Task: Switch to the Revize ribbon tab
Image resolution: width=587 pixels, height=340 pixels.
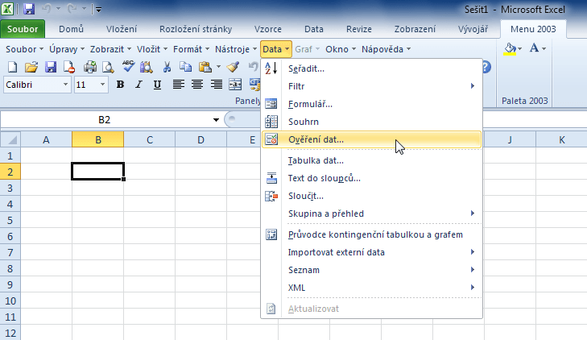Action: (358, 29)
